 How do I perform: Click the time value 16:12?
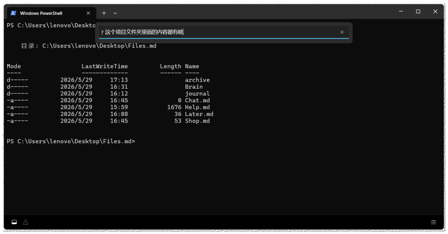[119, 94]
